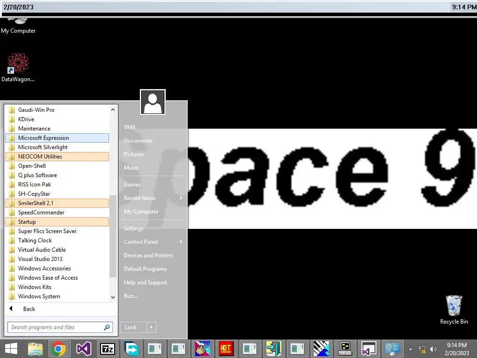The image size is (477, 358).
Task: Open the Windows Start button
Action: (x=11, y=349)
